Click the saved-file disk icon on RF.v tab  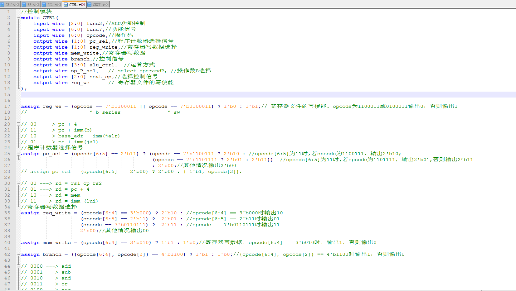[24, 5]
